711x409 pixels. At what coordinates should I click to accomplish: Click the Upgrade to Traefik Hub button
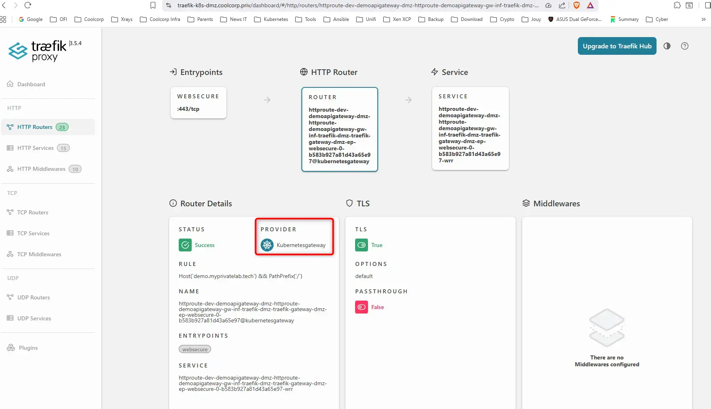(x=617, y=46)
